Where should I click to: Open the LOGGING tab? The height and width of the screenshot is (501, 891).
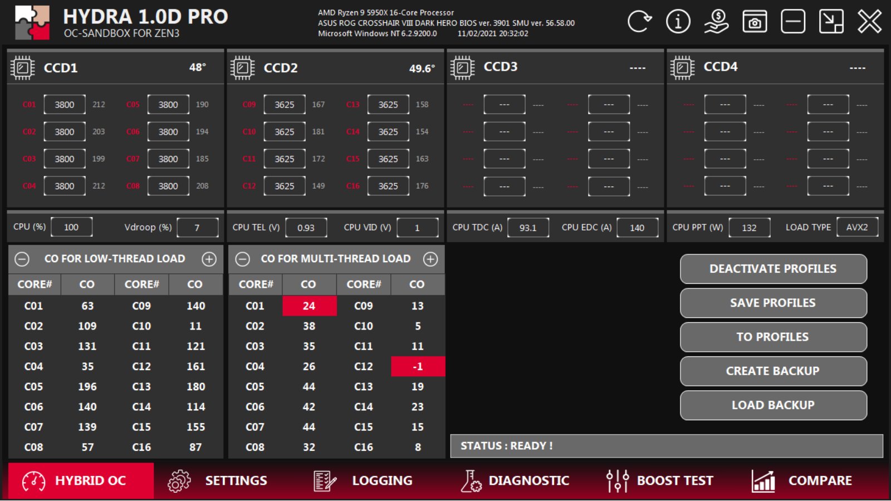(363, 480)
